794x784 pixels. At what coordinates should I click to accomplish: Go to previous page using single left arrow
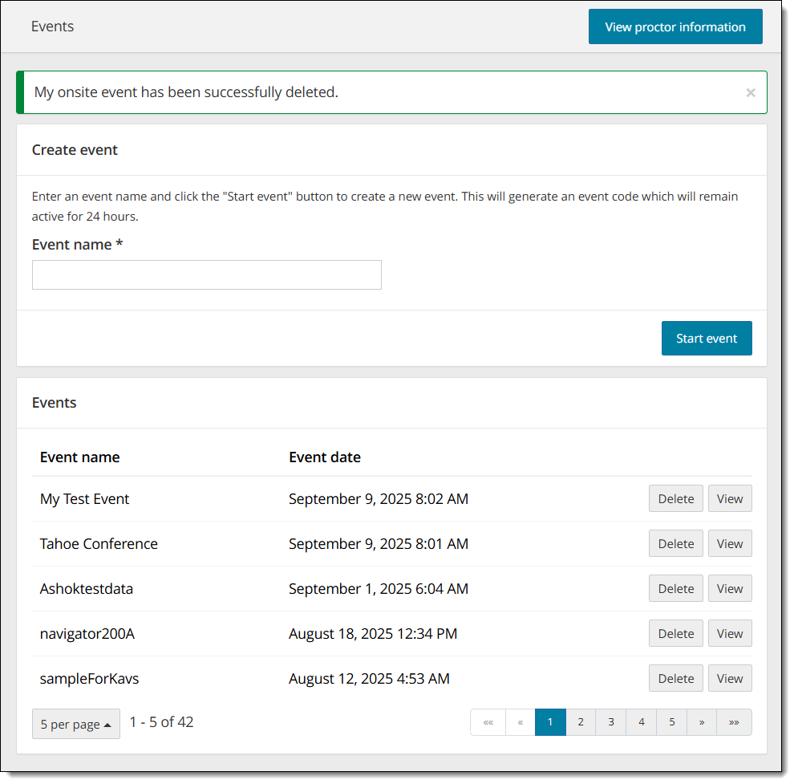click(x=520, y=722)
